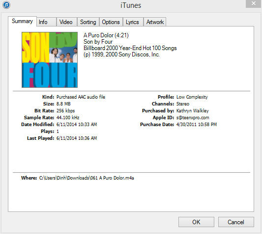Click the OK button
This screenshot has height=234, width=262.
click(x=196, y=222)
